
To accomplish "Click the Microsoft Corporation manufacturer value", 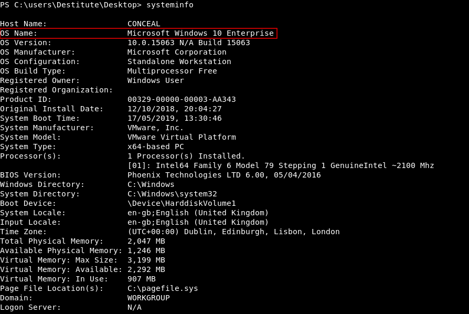I will click(177, 52).
